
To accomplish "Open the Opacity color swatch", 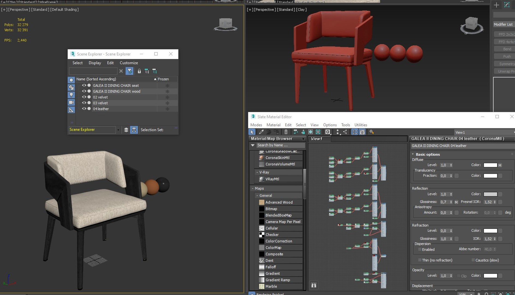I will (490, 276).
